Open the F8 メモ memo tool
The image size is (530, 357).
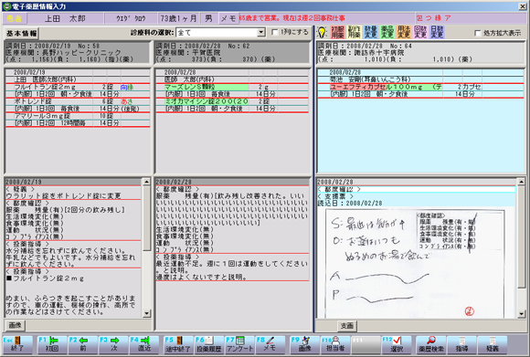click(x=270, y=344)
